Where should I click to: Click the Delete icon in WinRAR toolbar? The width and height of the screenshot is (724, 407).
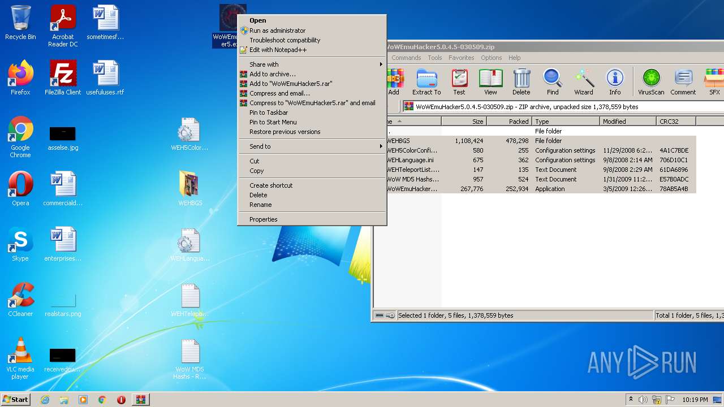tap(522, 82)
